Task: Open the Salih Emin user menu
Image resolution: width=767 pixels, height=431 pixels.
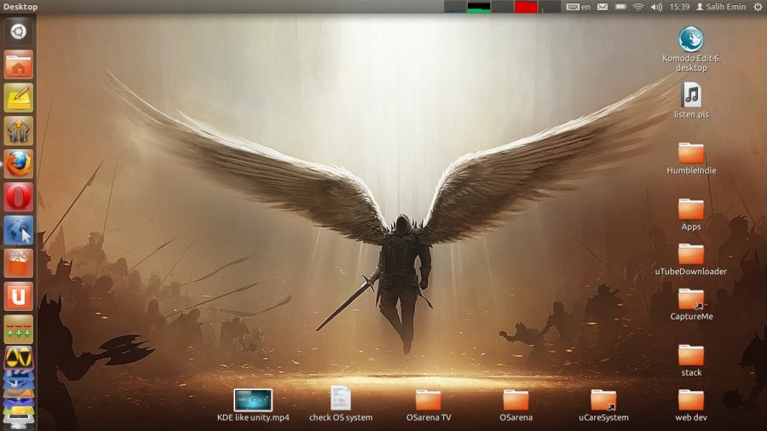Action: pos(721,7)
